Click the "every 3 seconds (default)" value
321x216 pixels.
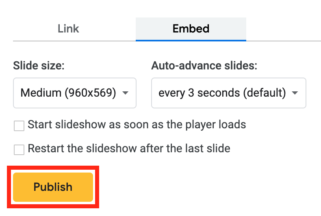[222, 93]
